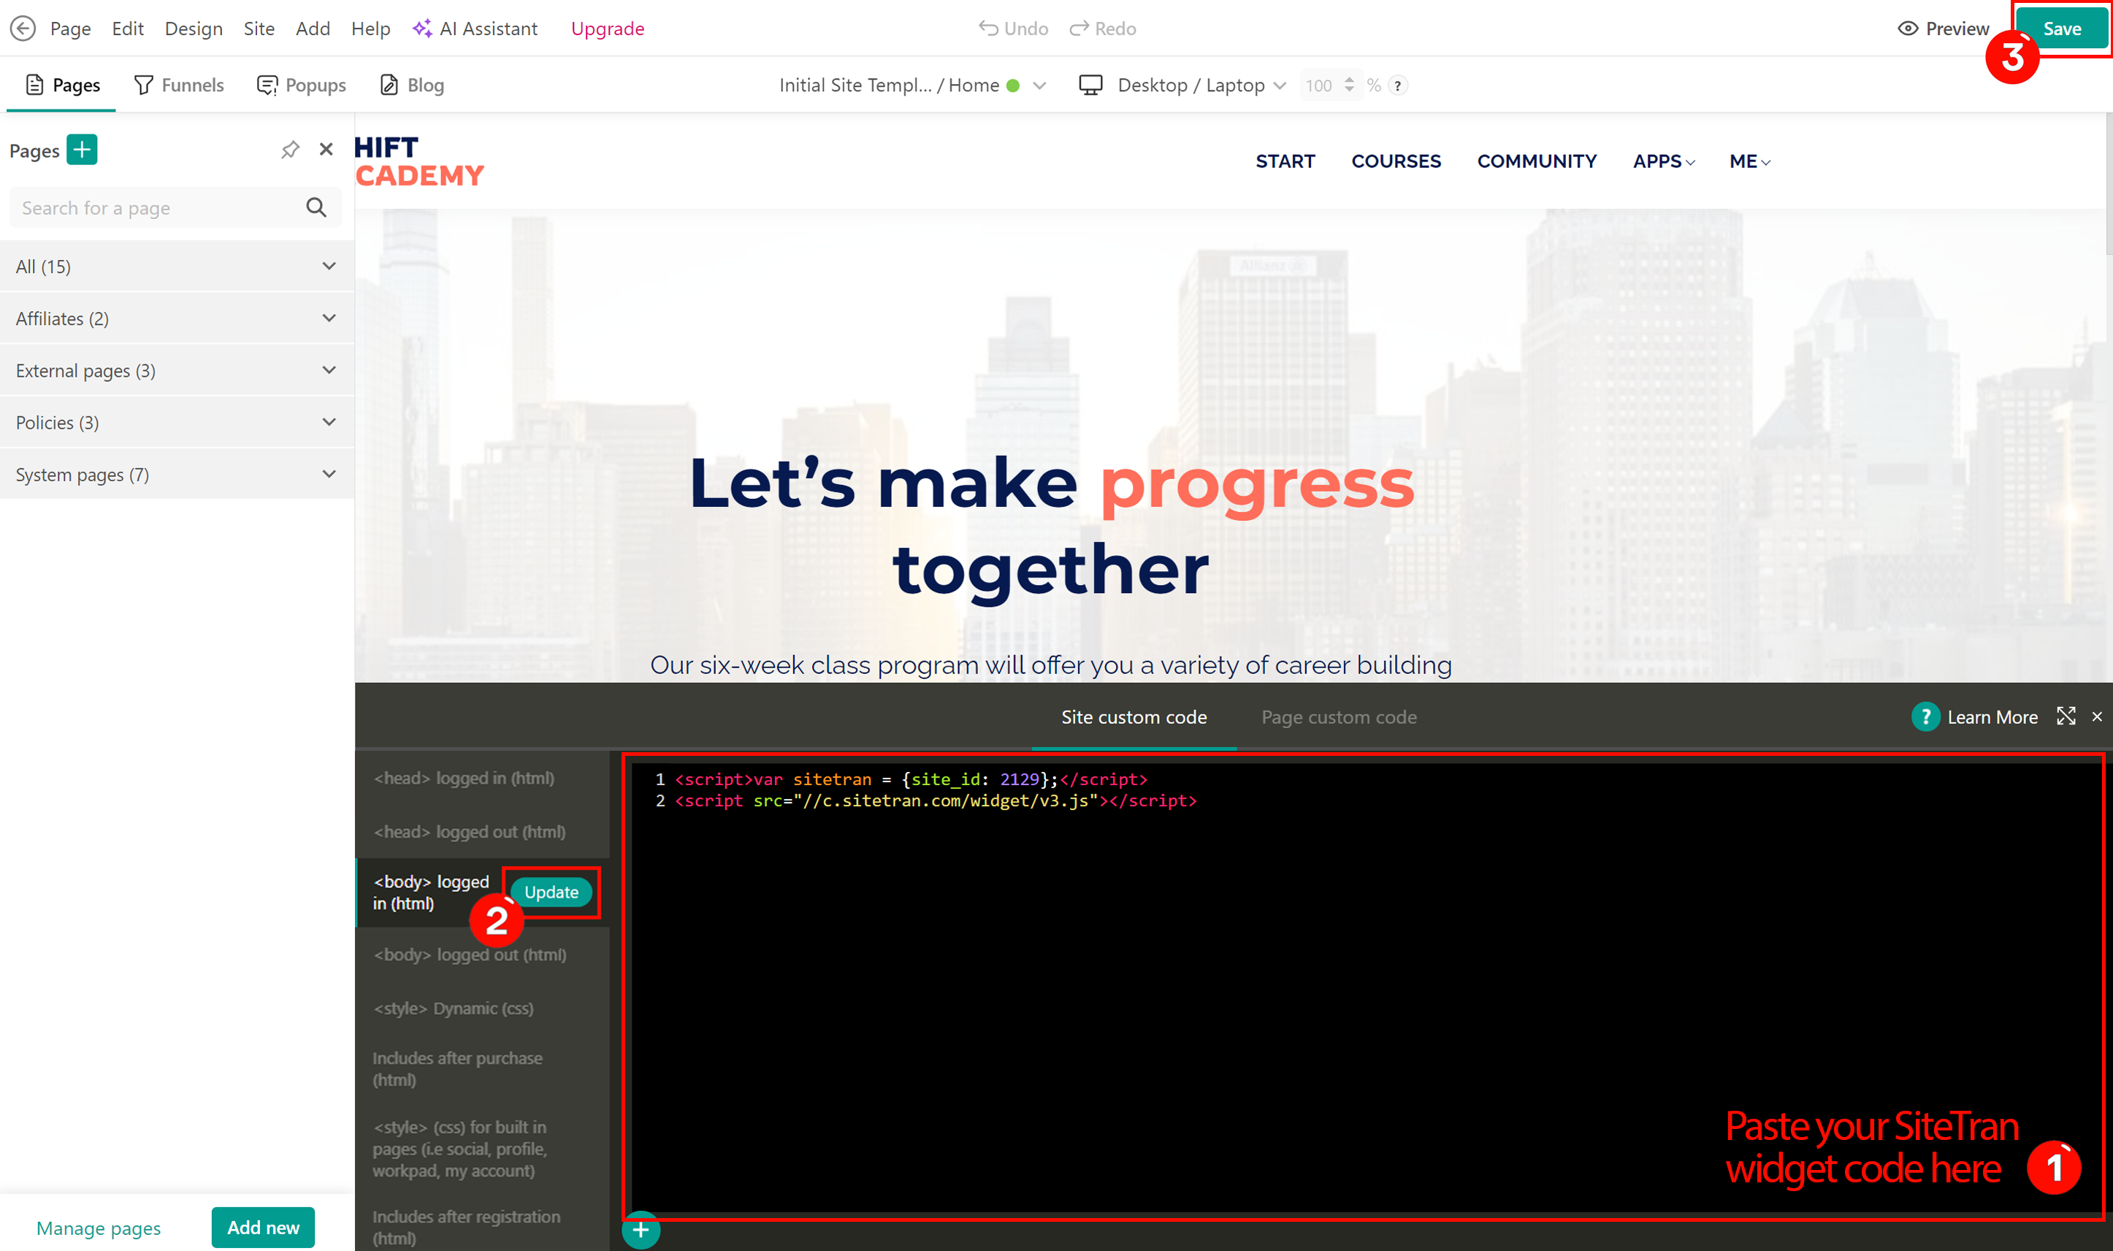Expand code editor to fullscreen
The image size is (2113, 1251).
click(2065, 716)
